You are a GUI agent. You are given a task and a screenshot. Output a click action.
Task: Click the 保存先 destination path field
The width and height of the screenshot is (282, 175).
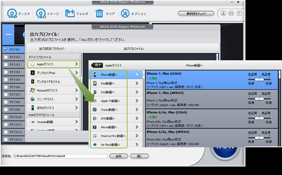[60, 156]
